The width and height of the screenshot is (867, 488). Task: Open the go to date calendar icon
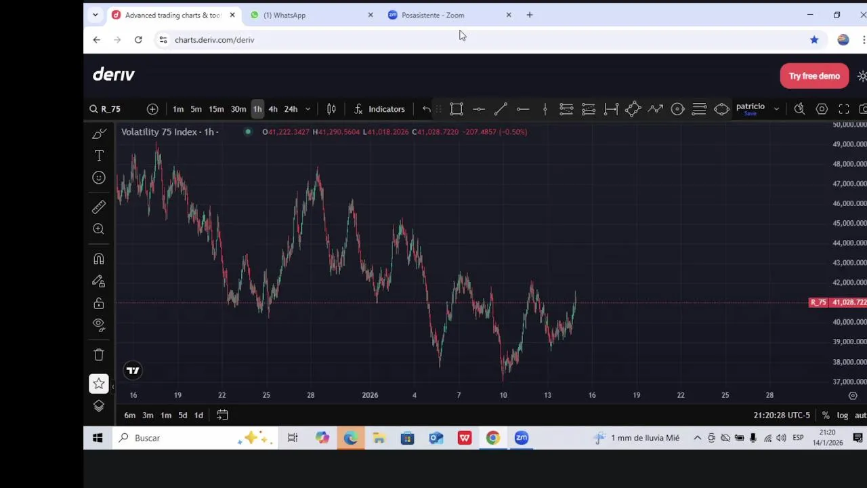coord(222,415)
